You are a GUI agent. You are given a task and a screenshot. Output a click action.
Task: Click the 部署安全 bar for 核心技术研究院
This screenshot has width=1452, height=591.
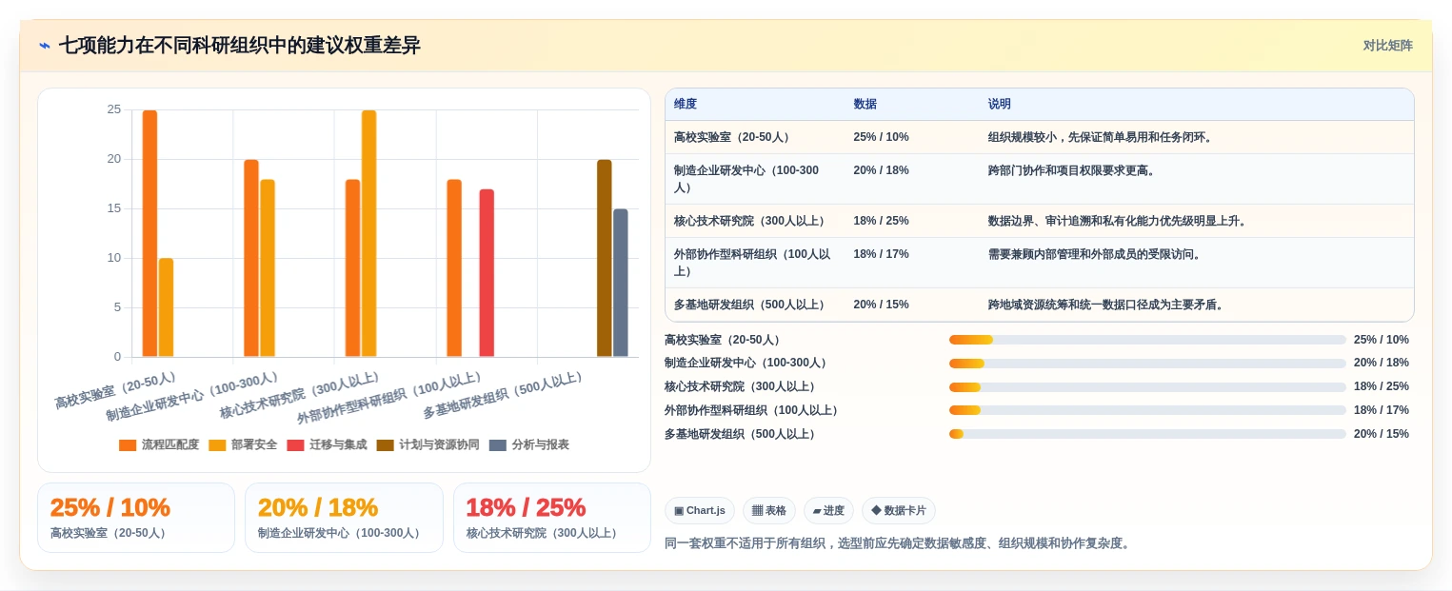(x=368, y=233)
